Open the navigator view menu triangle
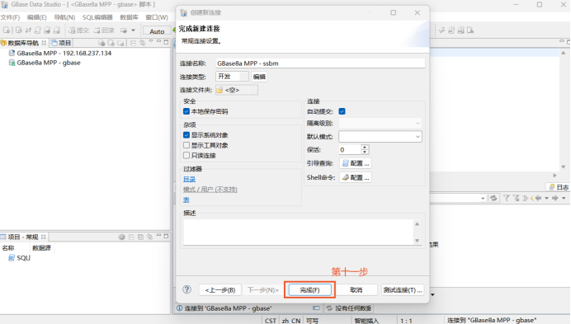This screenshot has height=324, width=571. [x=151, y=41]
